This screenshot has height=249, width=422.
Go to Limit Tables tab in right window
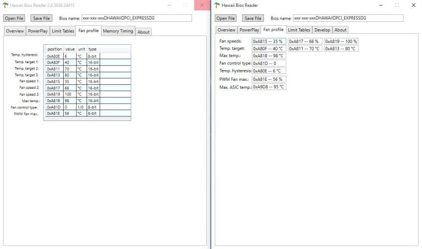[x=299, y=30]
